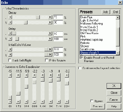The image size is (123, 112).
Task: Toggle Echo Bounce checkbox
Action: [x=46, y=60]
